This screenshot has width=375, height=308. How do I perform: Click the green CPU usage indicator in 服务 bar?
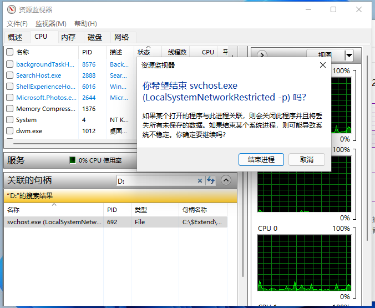72,160
